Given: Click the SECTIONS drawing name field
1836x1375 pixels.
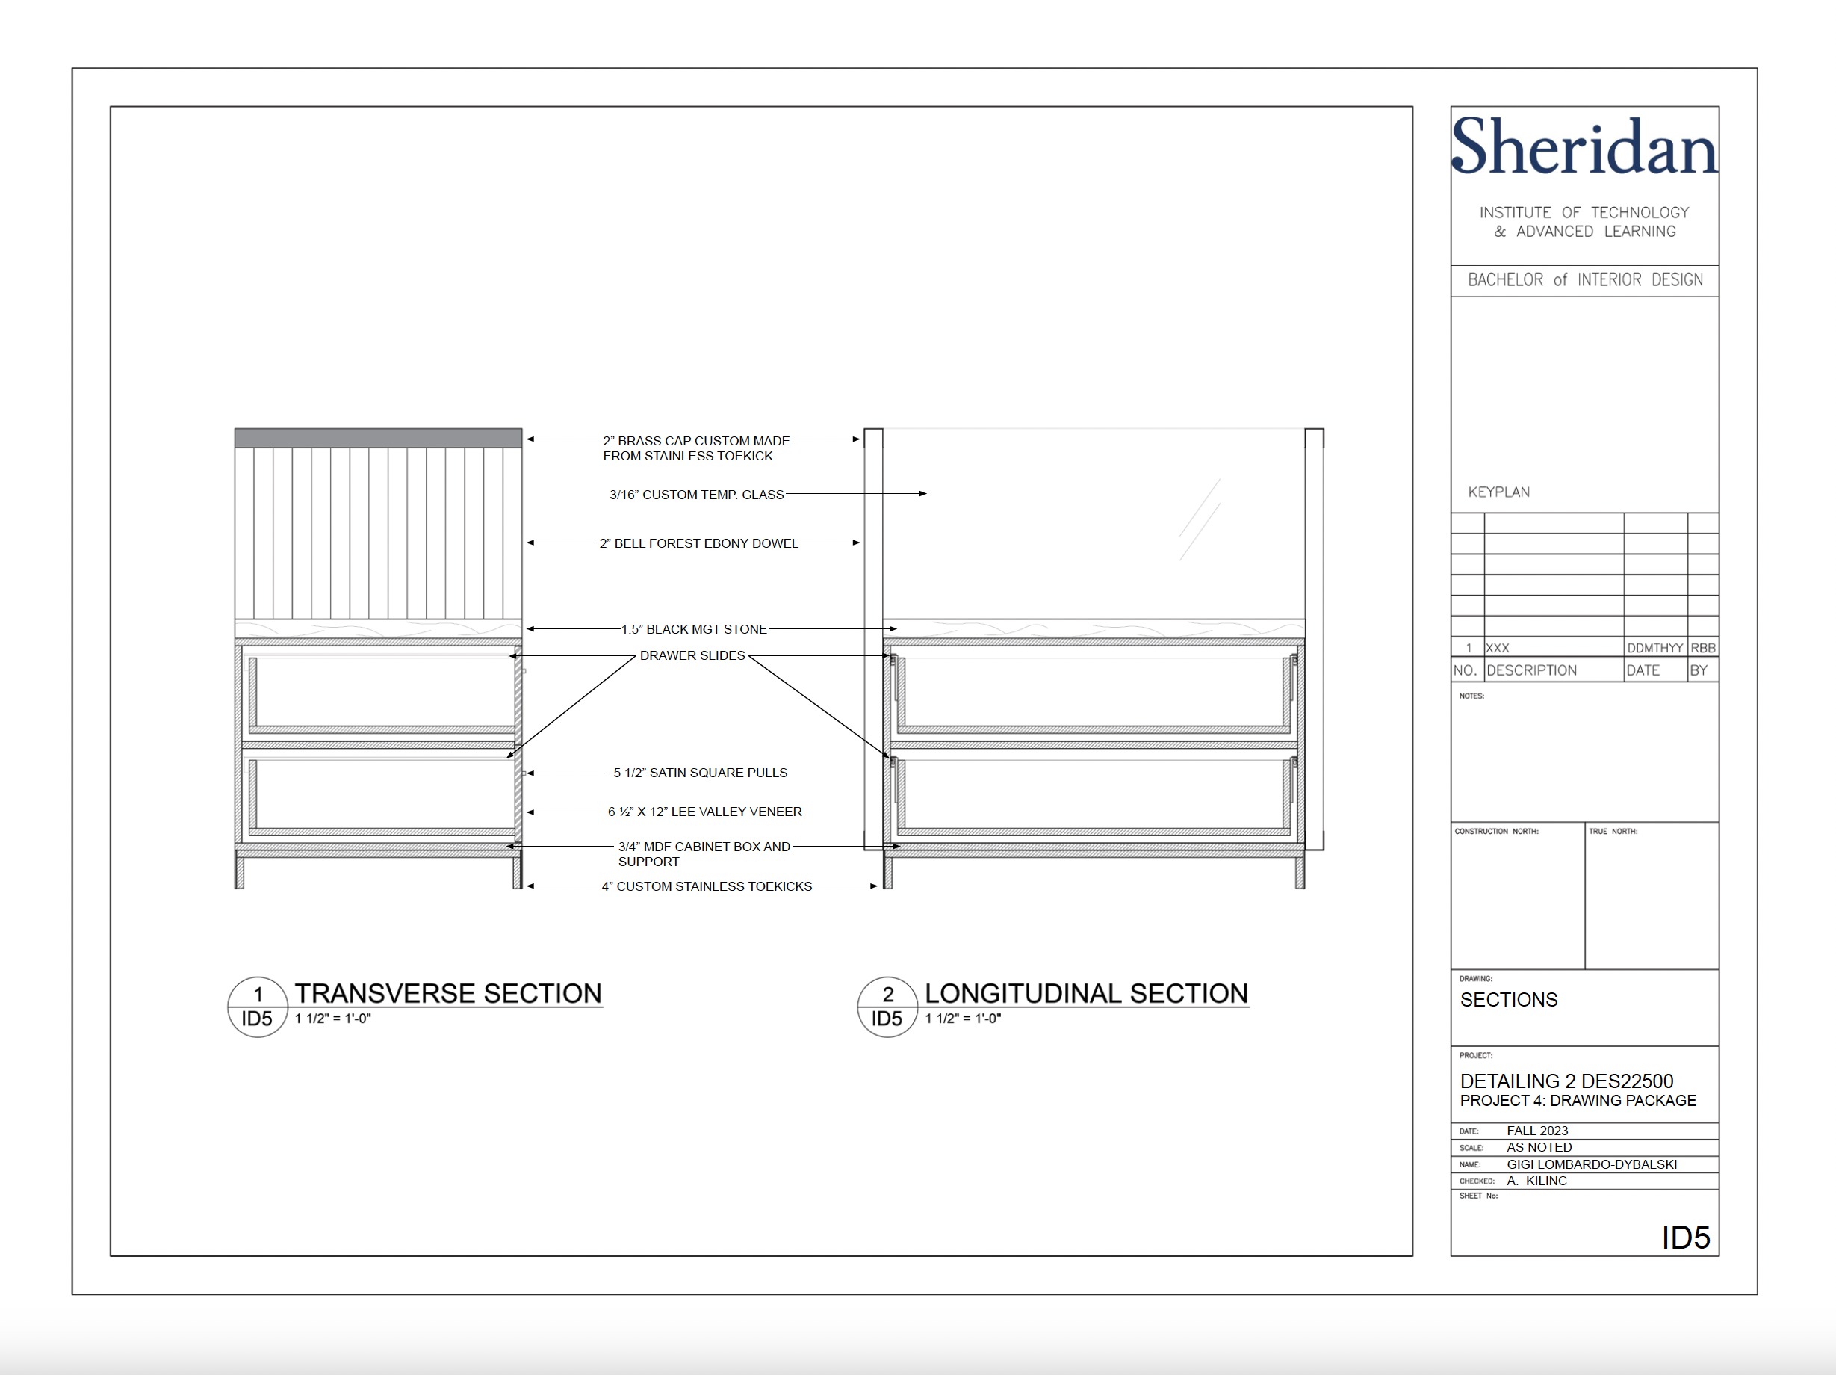Looking at the screenshot, I should pyautogui.click(x=1508, y=1000).
